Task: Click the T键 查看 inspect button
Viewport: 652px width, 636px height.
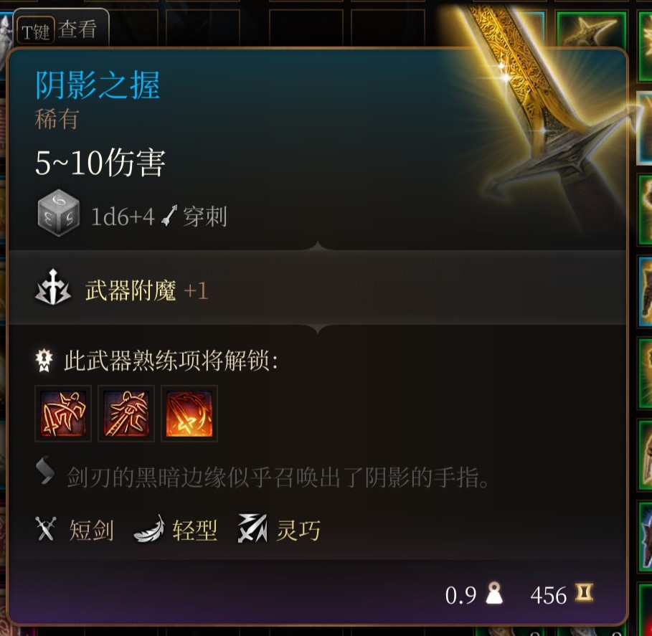Action: tap(61, 28)
